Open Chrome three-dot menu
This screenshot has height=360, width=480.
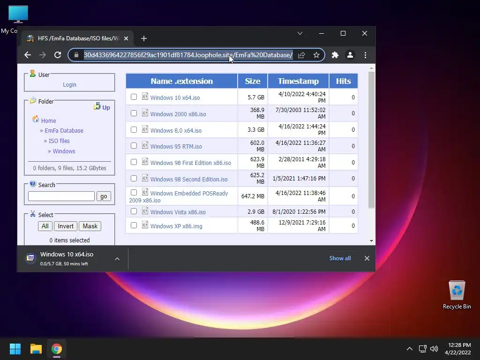[365, 55]
